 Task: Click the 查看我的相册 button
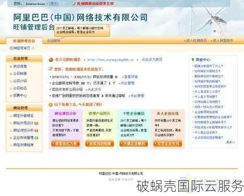pos(100,144)
